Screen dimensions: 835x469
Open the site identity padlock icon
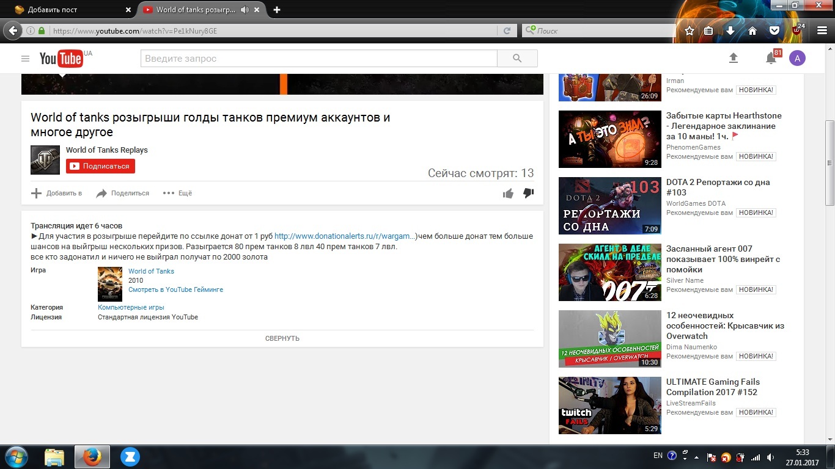pyautogui.click(x=42, y=31)
